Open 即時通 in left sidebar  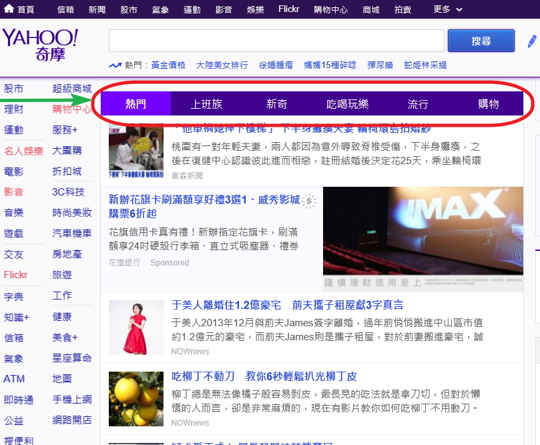pos(19,400)
